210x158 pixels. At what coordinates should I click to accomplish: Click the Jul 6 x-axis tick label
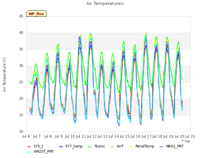(x=26, y=136)
